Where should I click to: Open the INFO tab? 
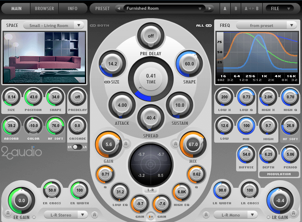pyautogui.click(x=73, y=8)
